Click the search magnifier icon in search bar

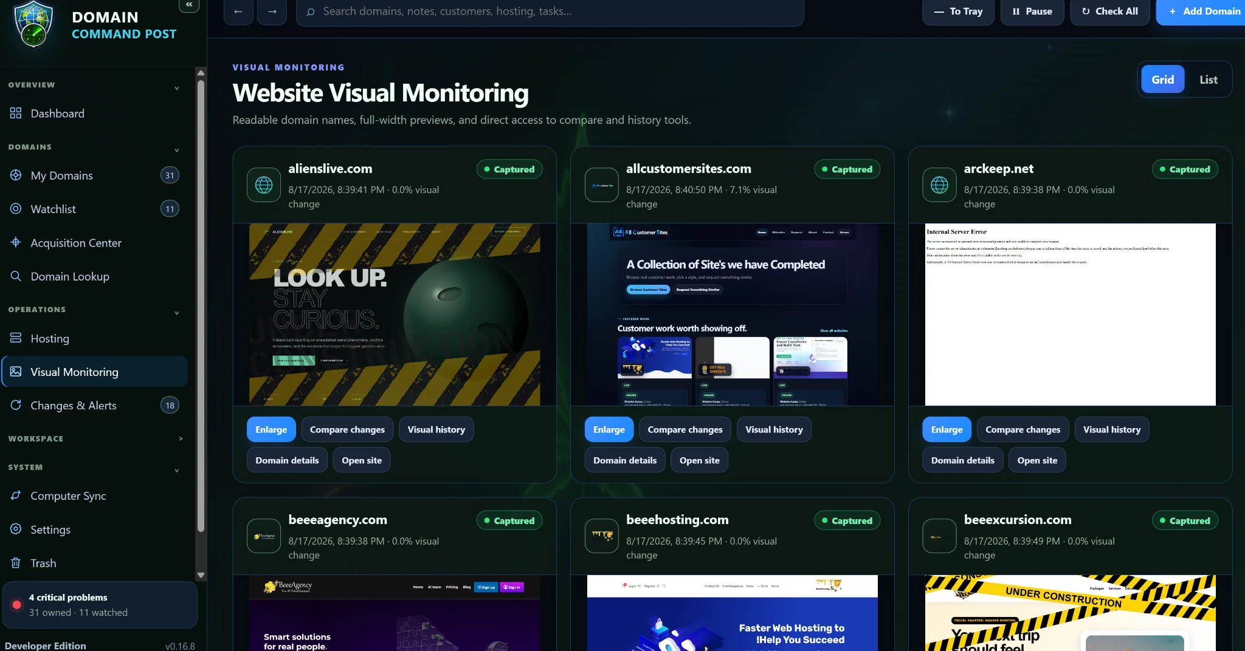pyautogui.click(x=311, y=12)
